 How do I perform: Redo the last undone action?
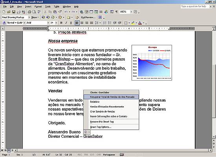point(73,12)
